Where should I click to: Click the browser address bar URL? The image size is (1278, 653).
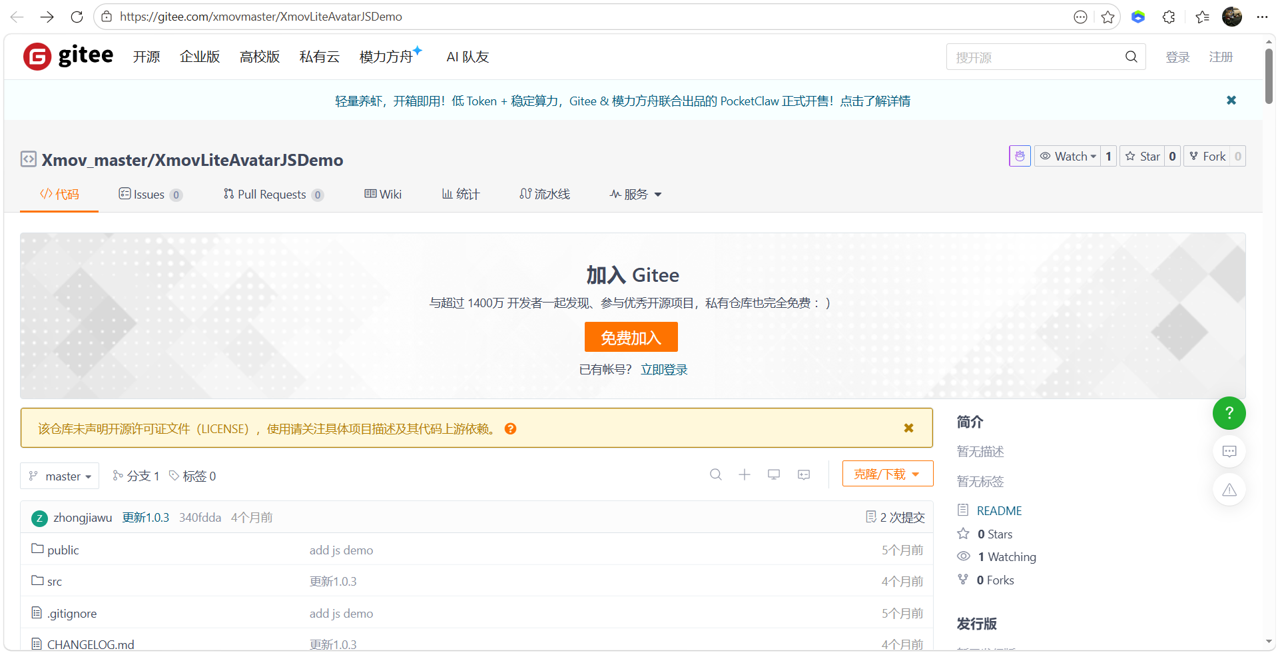[261, 17]
